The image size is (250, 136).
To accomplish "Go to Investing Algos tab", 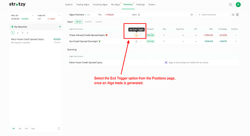I will [x=100, y=4].
